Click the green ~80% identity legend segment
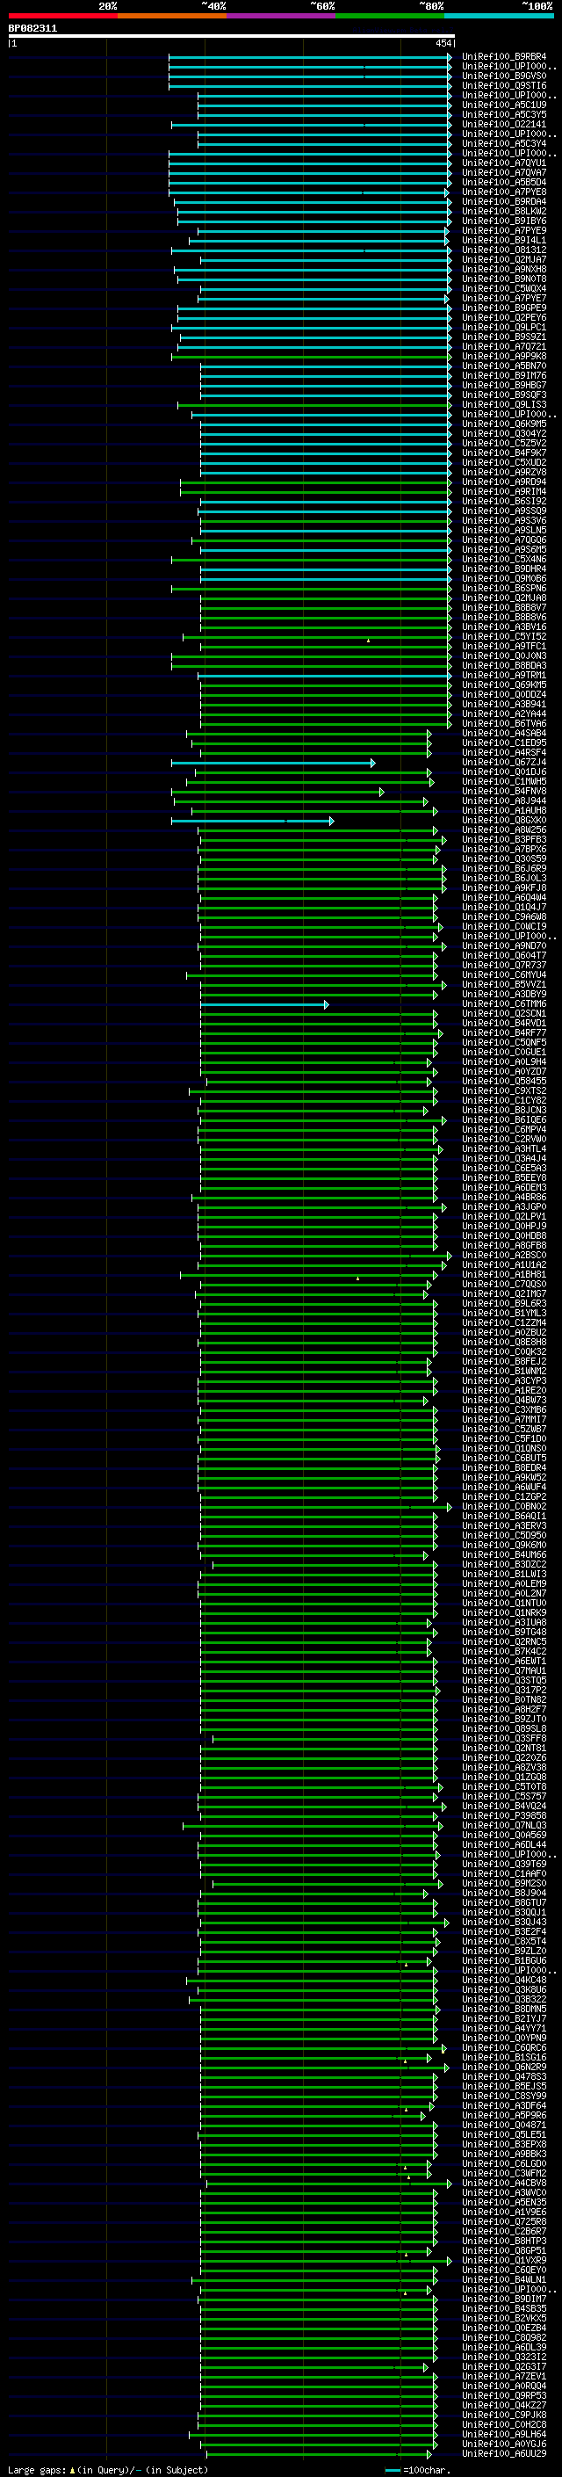The height and width of the screenshot is (2477, 562). [390, 16]
